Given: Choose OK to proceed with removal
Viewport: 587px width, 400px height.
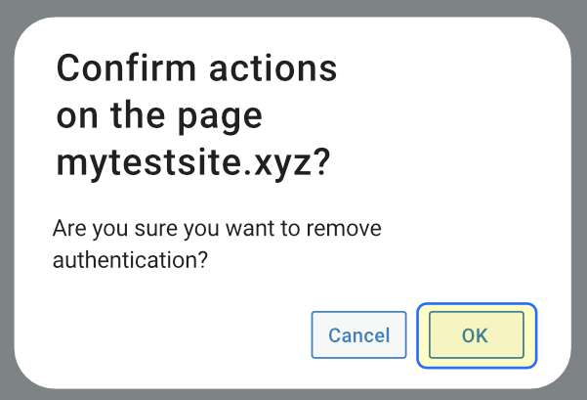Looking at the screenshot, I should pos(476,335).
